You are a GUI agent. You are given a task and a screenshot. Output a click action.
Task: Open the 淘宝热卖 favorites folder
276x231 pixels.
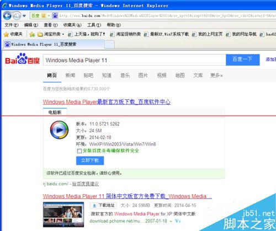49,34
